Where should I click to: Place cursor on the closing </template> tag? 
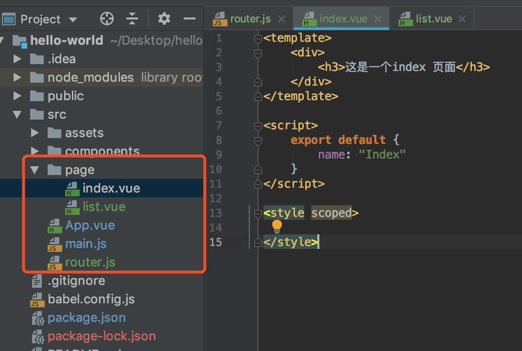(x=301, y=97)
